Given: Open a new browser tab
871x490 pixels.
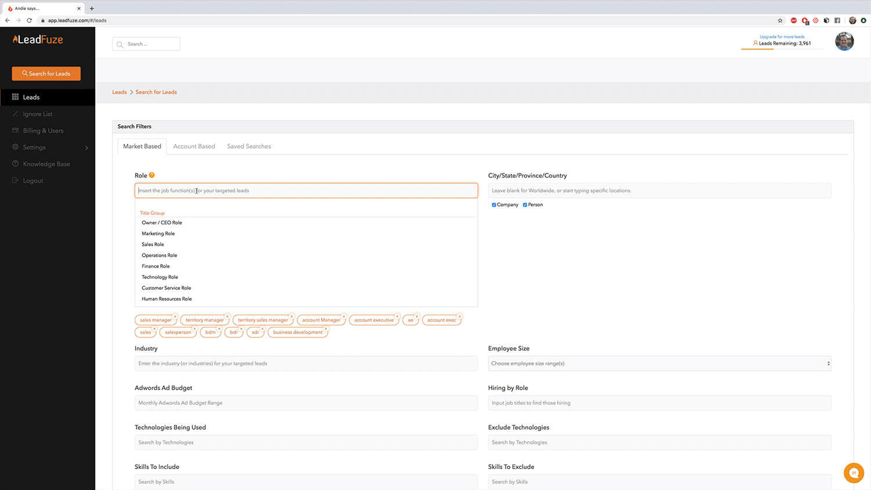Looking at the screenshot, I should click(92, 8).
